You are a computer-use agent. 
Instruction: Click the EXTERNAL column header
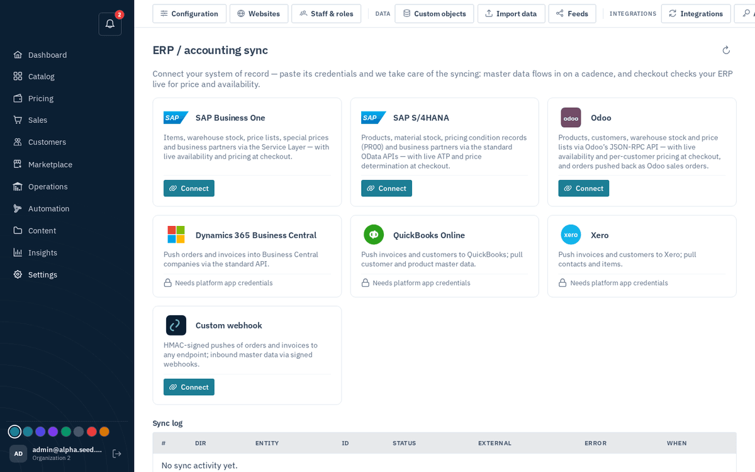pos(495,443)
